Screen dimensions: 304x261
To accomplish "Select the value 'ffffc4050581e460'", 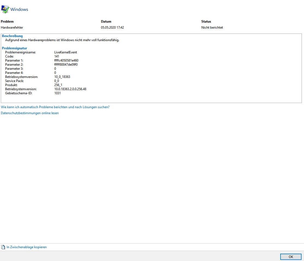I will pyautogui.click(x=66, y=60).
